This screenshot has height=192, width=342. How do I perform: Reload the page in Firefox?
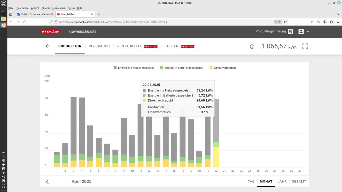(x=24, y=22)
